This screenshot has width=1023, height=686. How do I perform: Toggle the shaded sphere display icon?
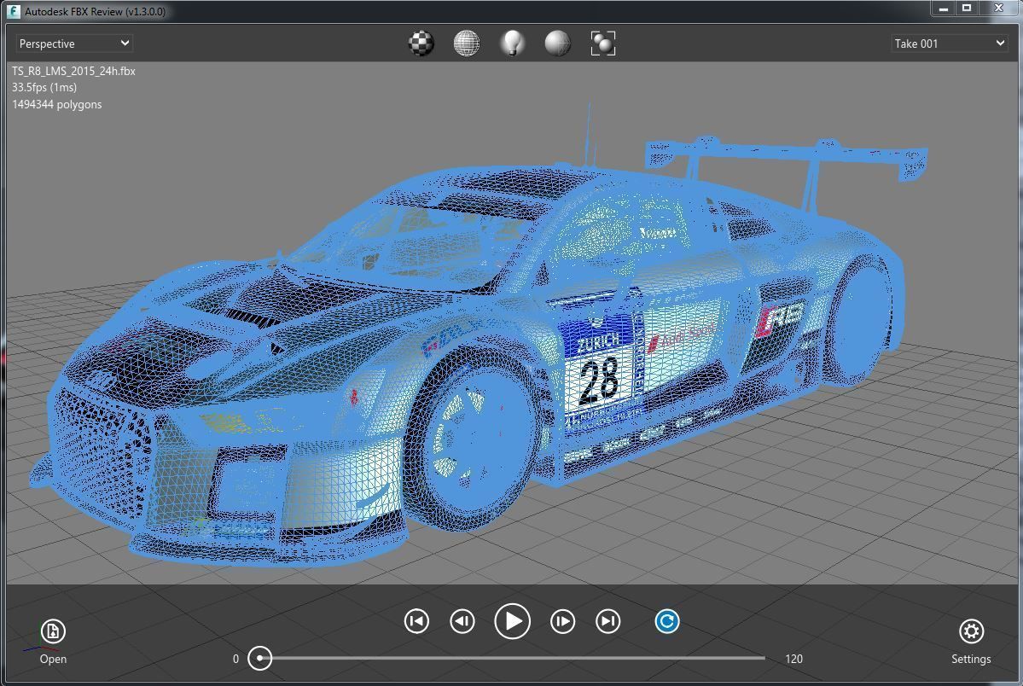[x=558, y=43]
